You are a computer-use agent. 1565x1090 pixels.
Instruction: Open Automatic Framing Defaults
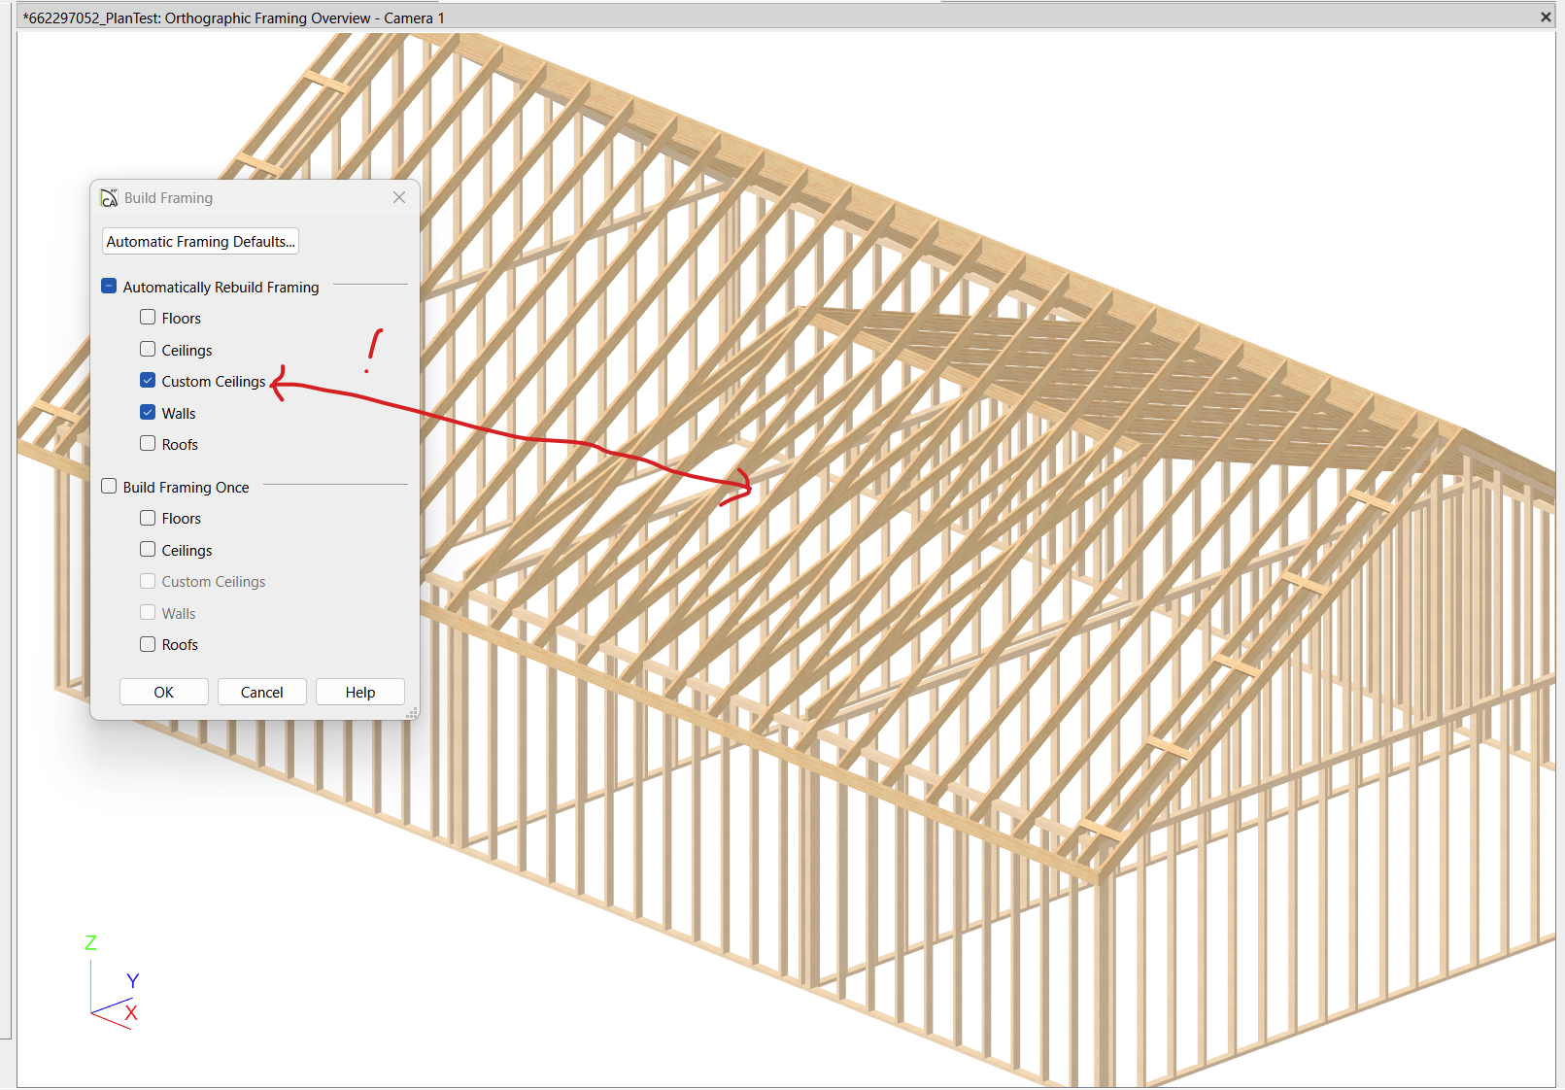(x=200, y=242)
